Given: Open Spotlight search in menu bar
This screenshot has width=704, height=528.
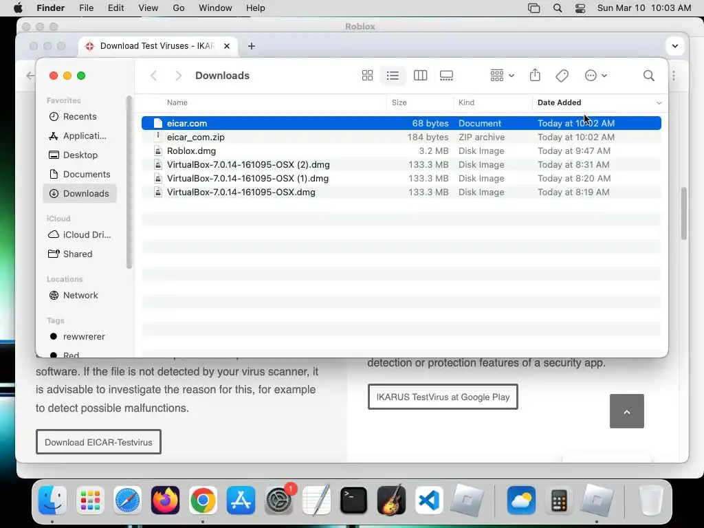Looking at the screenshot, I should (x=558, y=8).
